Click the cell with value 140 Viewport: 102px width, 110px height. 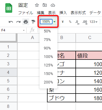coord(89,81)
